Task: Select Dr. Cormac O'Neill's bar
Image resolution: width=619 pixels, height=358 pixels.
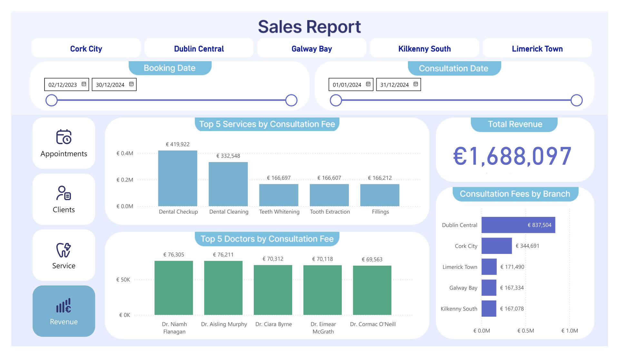Action: [372, 290]
